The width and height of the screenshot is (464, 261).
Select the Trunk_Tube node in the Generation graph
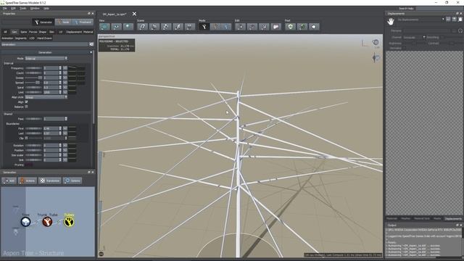coord(47,221)
